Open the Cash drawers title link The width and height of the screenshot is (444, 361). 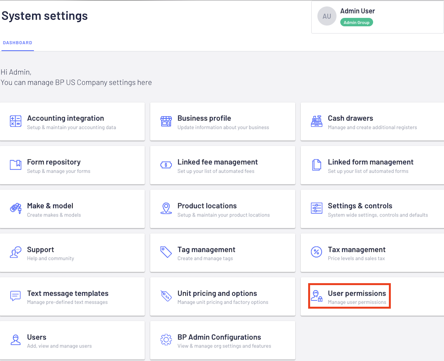[350, 118]
